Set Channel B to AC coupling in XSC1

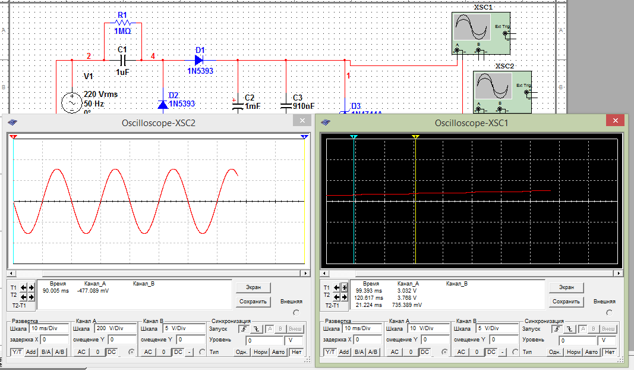[461, 352]
